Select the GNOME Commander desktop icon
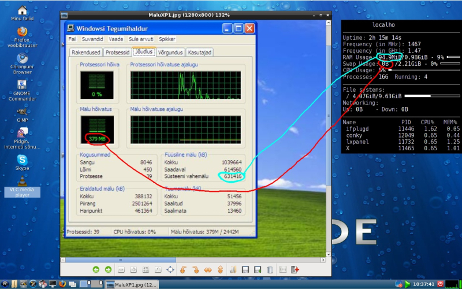This screenshot has width=462, height=289. click(x=23, y=91)
